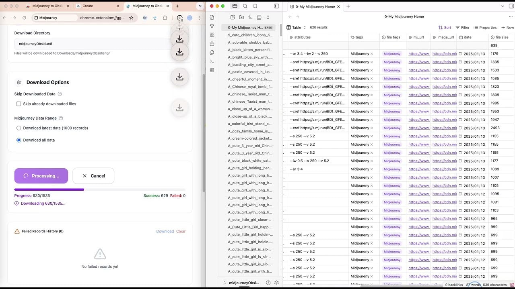Image resolution: width=515 pixels, height=289 pixels.
Task: Open more options ellipsis in Obsidian note
Action: tap(510, 16)
